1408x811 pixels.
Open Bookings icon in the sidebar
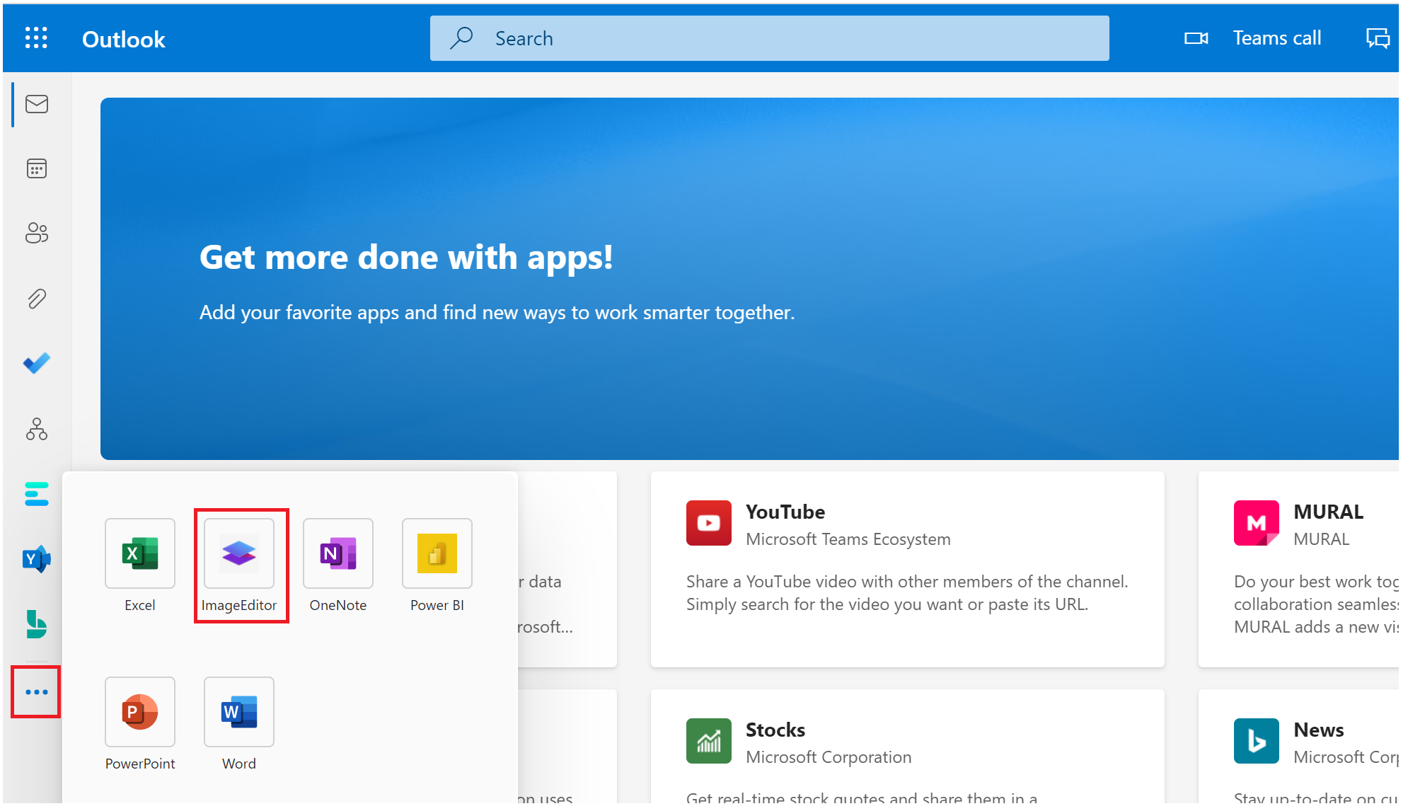37,624
